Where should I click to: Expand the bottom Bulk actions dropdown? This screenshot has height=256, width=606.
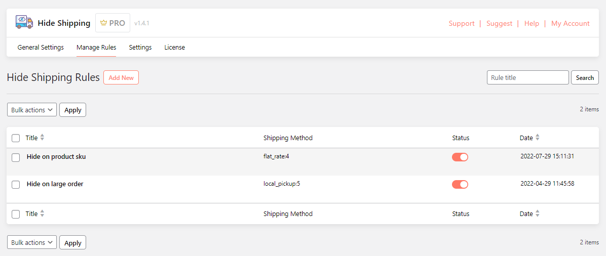[x=31, y=242]
